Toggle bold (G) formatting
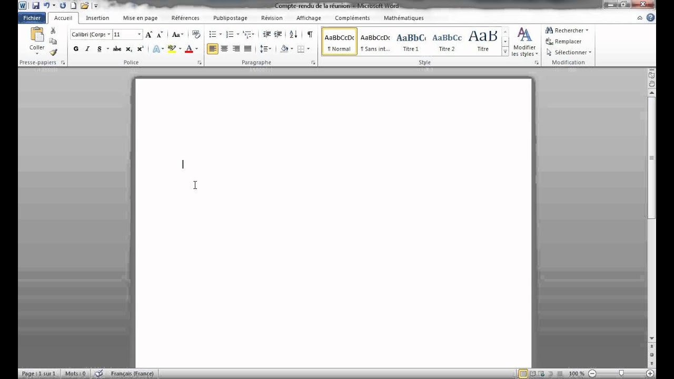 (x=76, y=48)
